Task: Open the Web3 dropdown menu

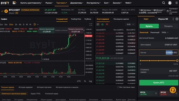Action: pyautogui.click(x=129, y=3)
